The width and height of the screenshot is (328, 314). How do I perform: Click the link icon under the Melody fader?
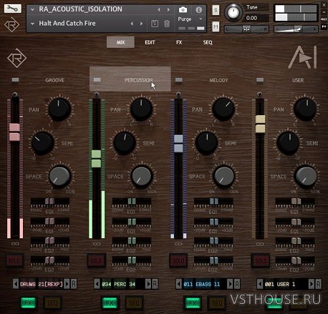pos(178,243)
